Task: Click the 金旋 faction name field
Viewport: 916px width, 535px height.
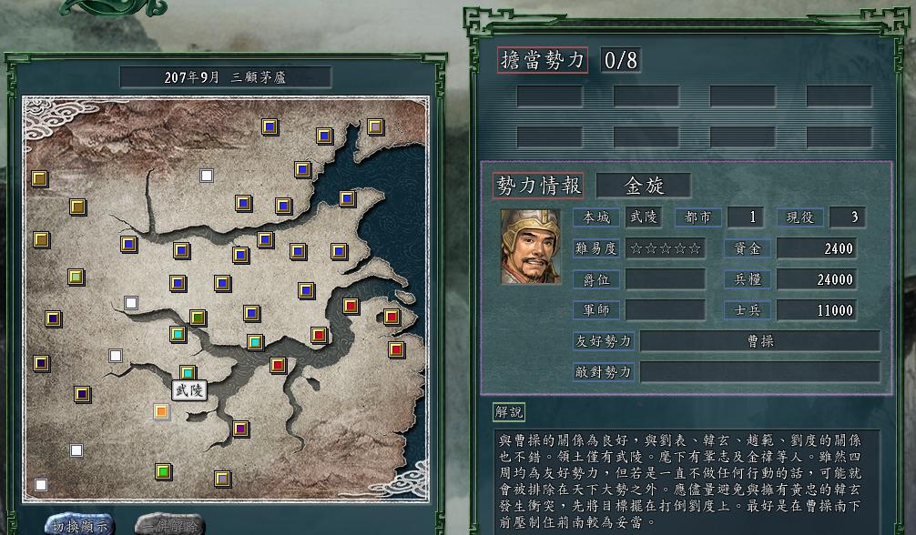Action: pyautogui.click(x=644, y=186)
